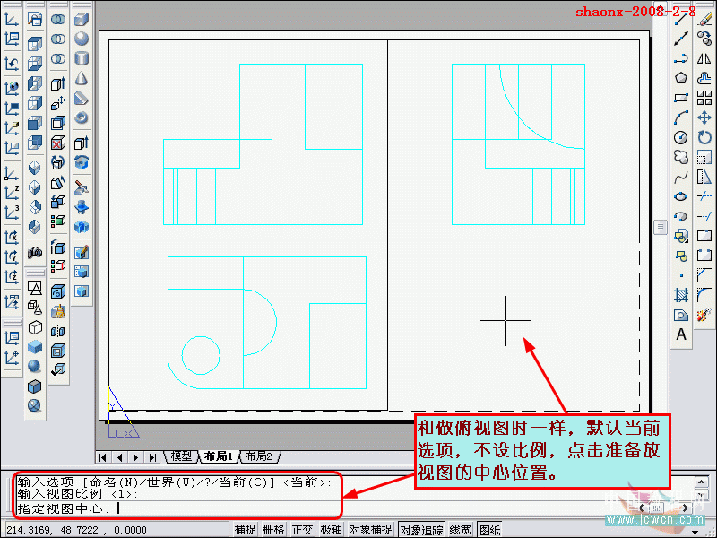This screenshot has width=717, height=538.
Task: Select the Mirror tool
Action: pyautogui.click(x=704, y=58)
